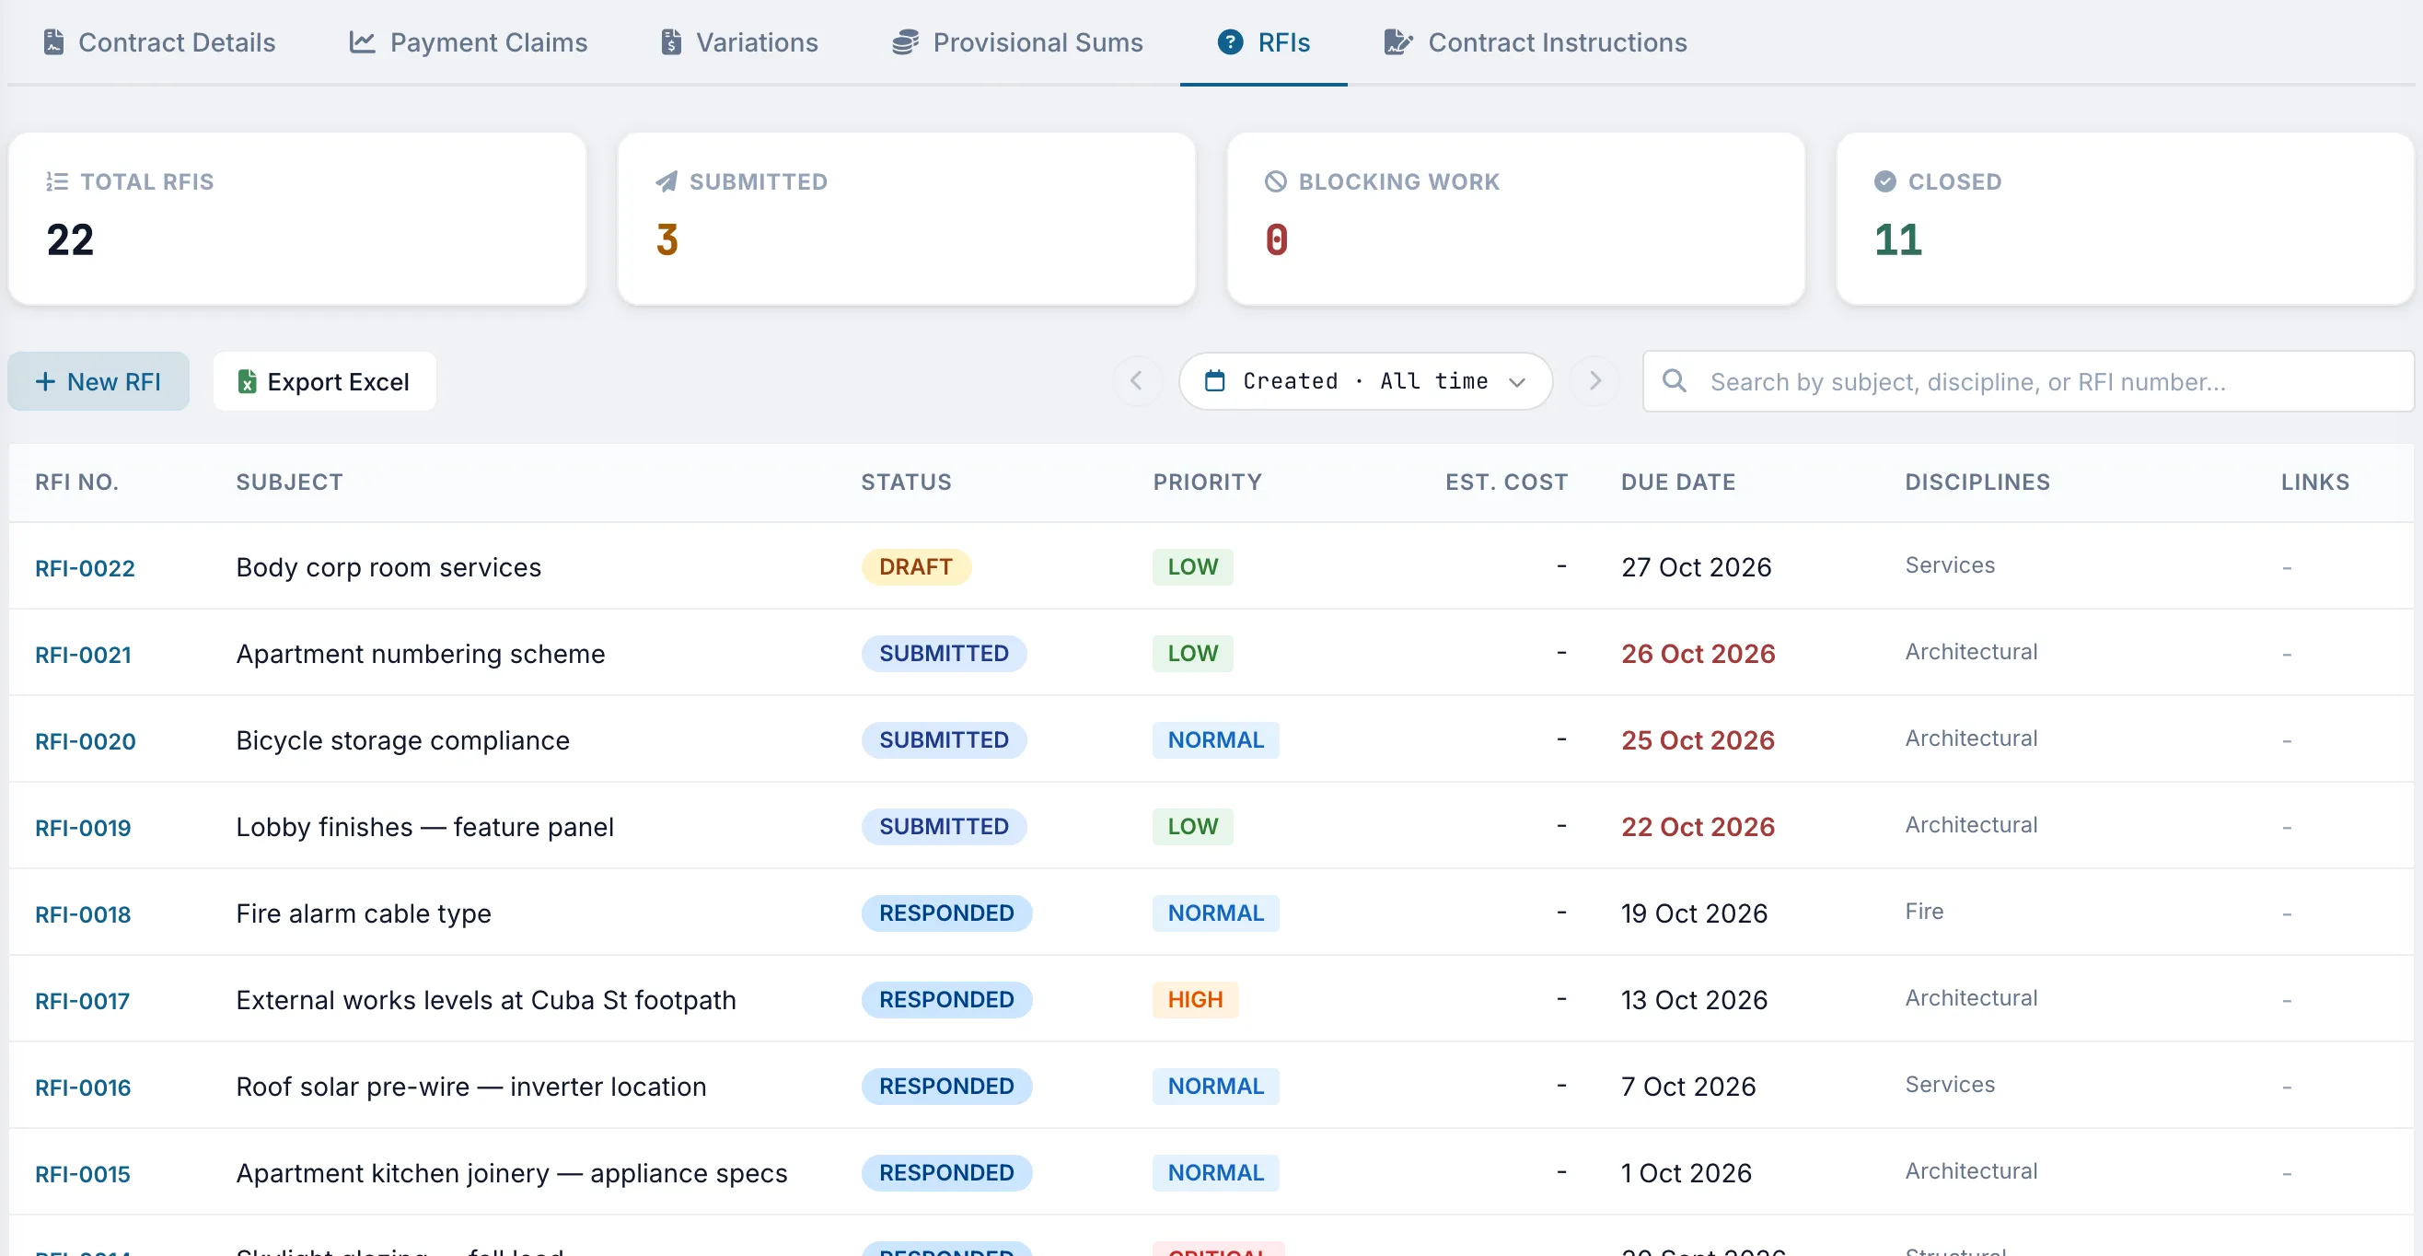Screen dimensions: 2423x1256
Task: Sort by the DISCIPLINES column header
Action: coord(1977,482)
